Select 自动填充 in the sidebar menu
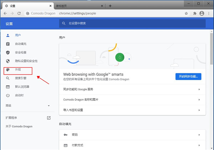 [21, 44]
